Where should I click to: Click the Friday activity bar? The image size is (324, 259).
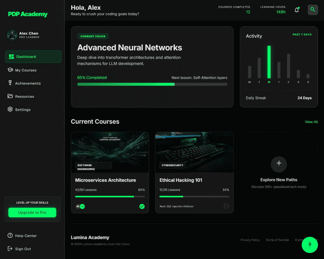pyautogui.click(x=289, y=66)
